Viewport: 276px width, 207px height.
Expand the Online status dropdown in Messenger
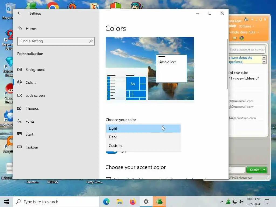(253, 26)
